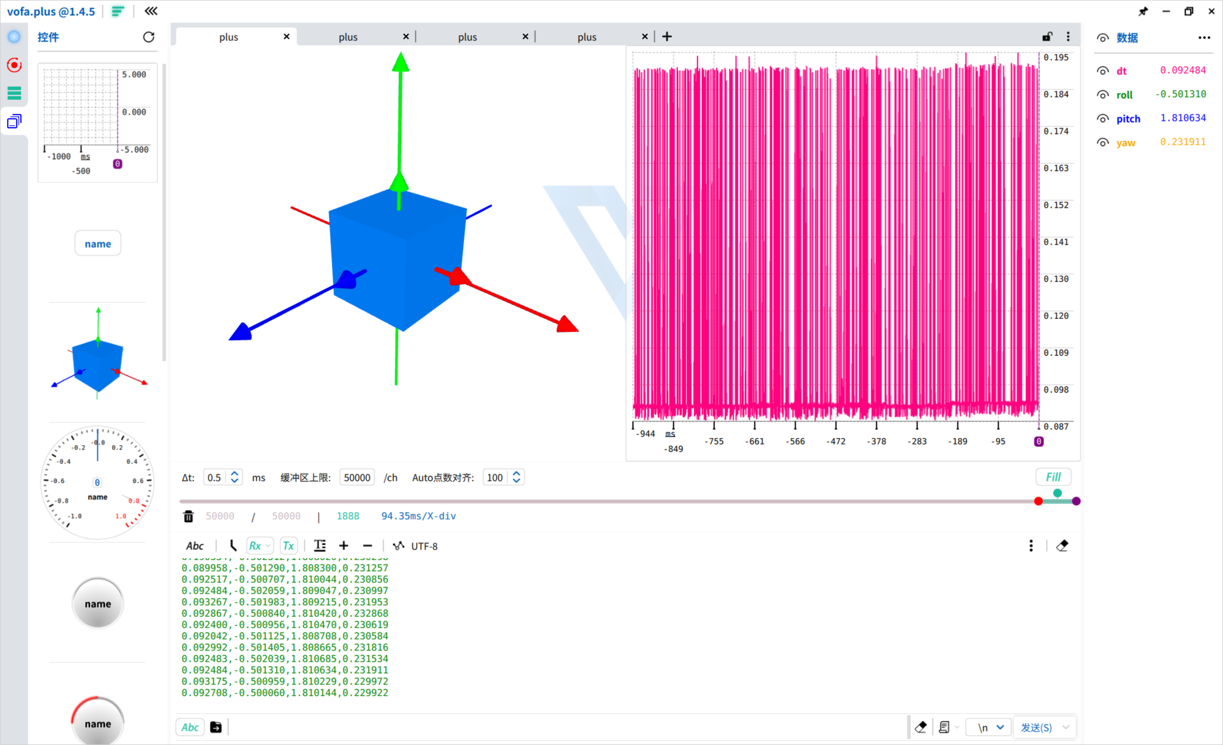Click the red timeline slider handle
1223x745 pixels.
tap(1038, 501)
